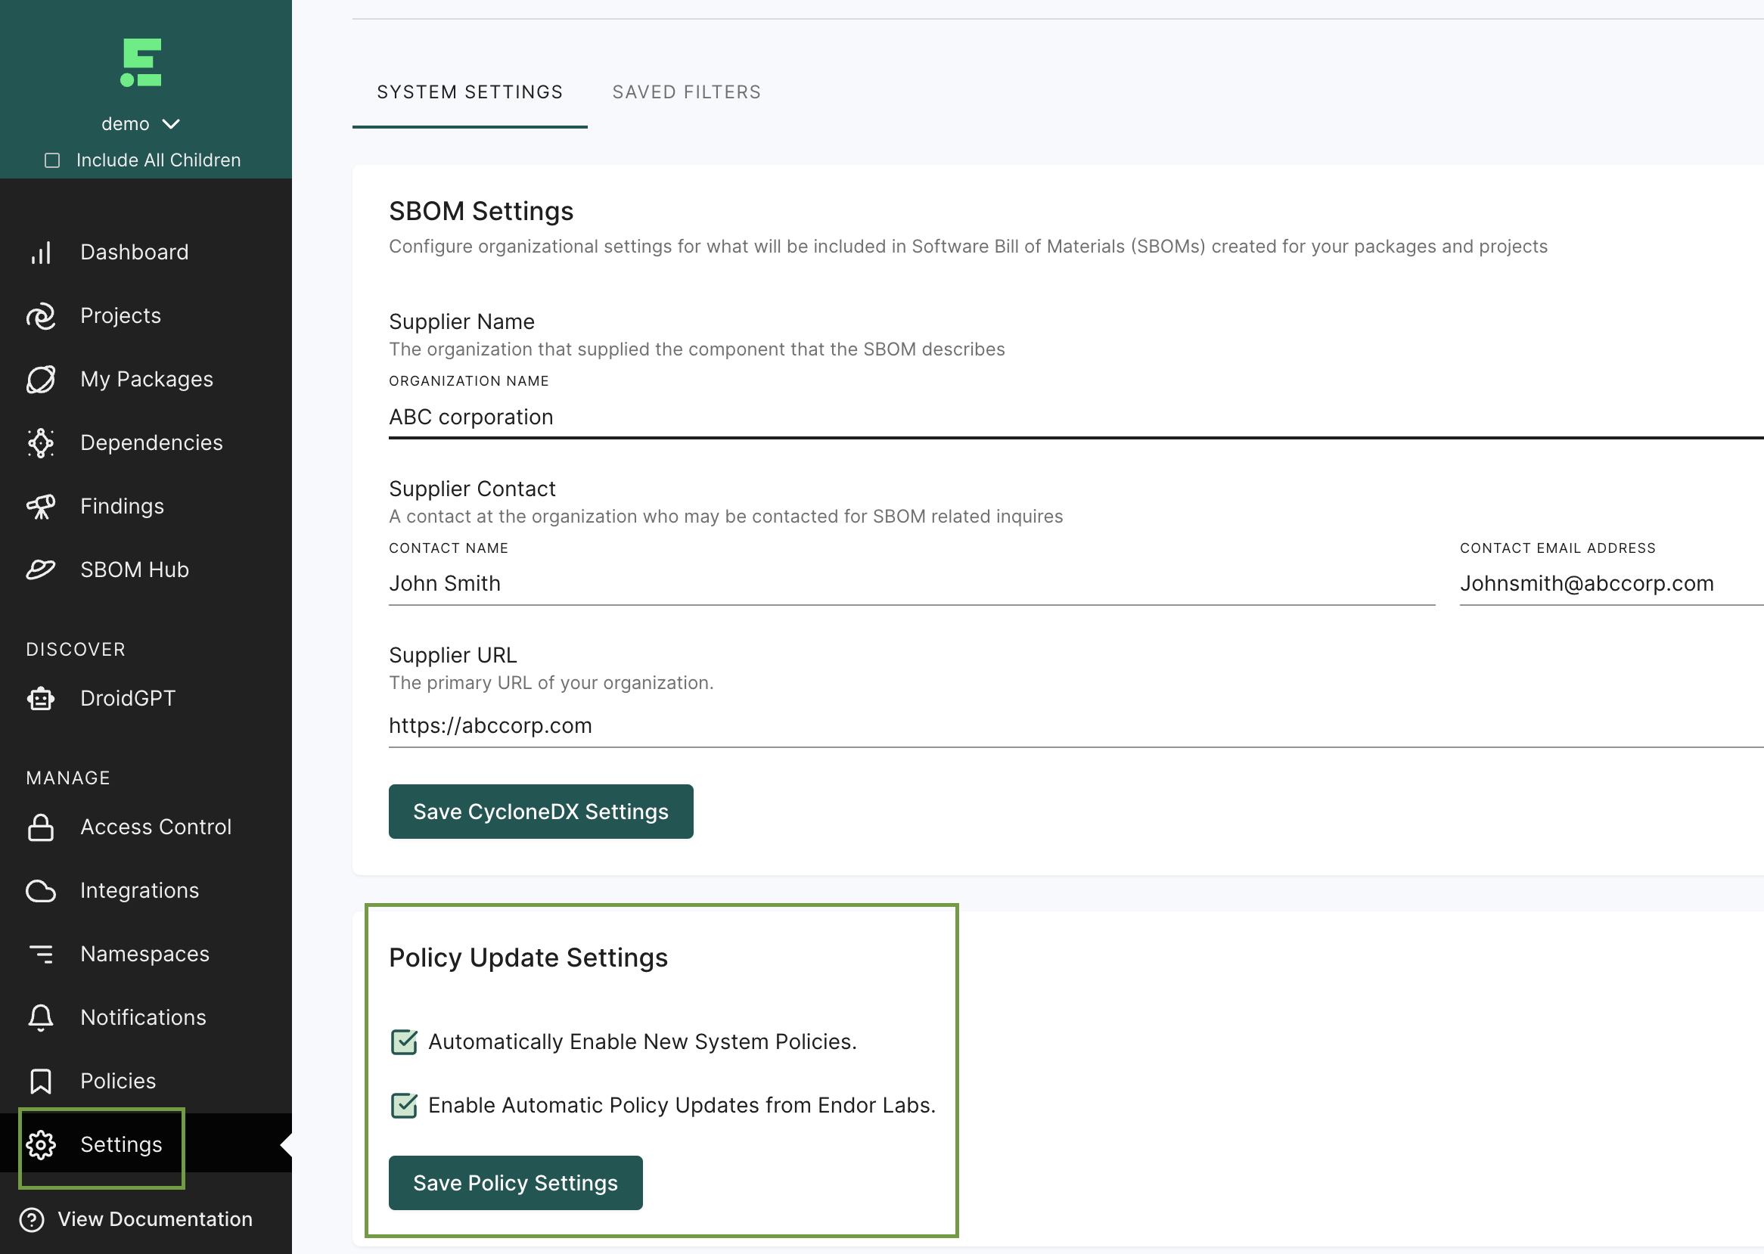This screenshot has width=1764, height=1254.
Task: Open Projects section from sidebar
Action: point(121,315)
